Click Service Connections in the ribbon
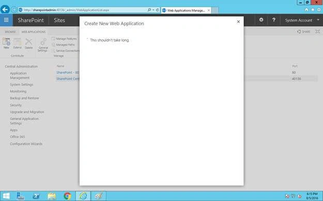 (x=66, y=51)
